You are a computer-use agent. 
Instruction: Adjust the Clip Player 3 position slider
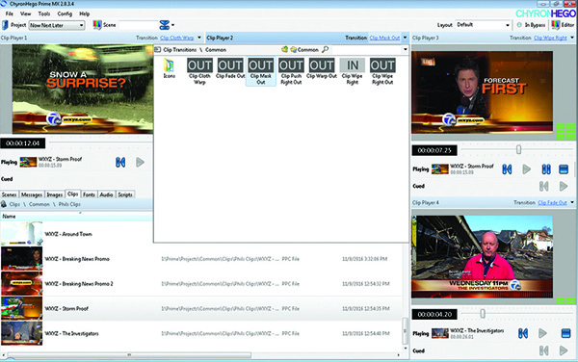coord(518,149)
